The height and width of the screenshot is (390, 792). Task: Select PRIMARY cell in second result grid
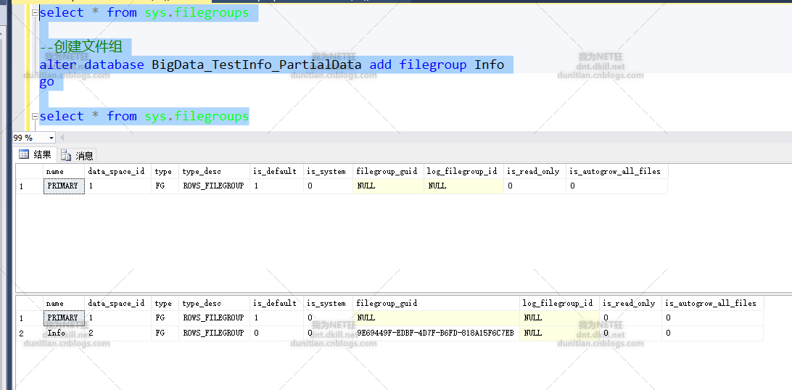(64, 318)
